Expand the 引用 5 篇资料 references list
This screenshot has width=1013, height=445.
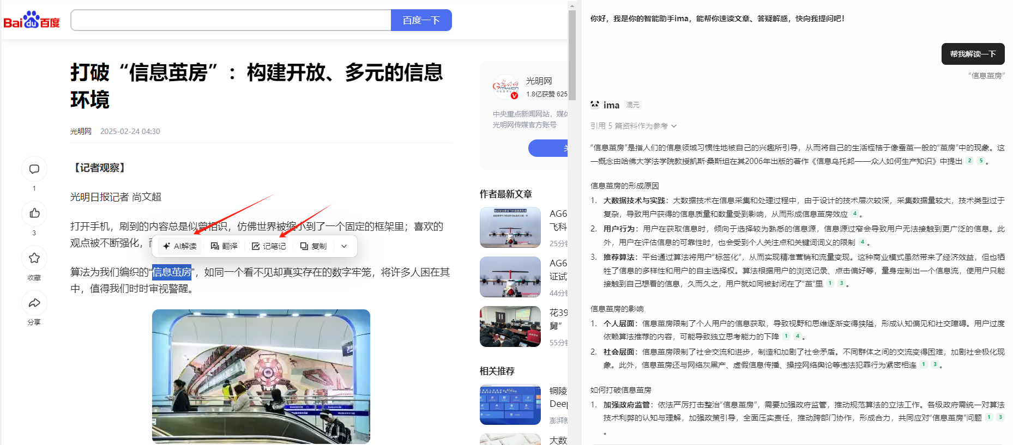(634, 126)
